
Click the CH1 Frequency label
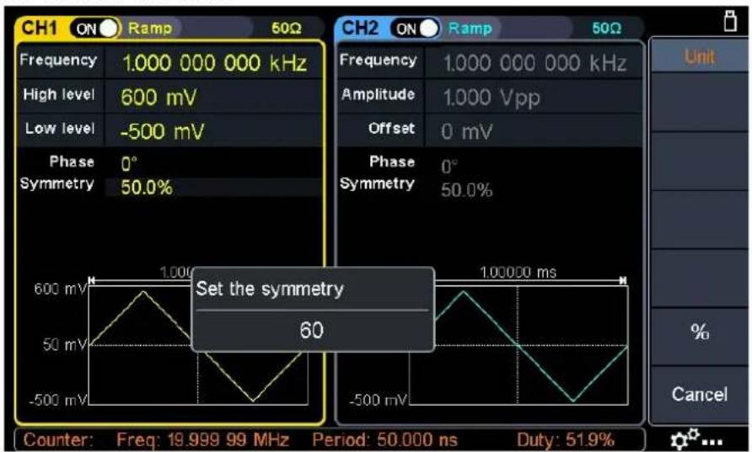coord(58,61)
